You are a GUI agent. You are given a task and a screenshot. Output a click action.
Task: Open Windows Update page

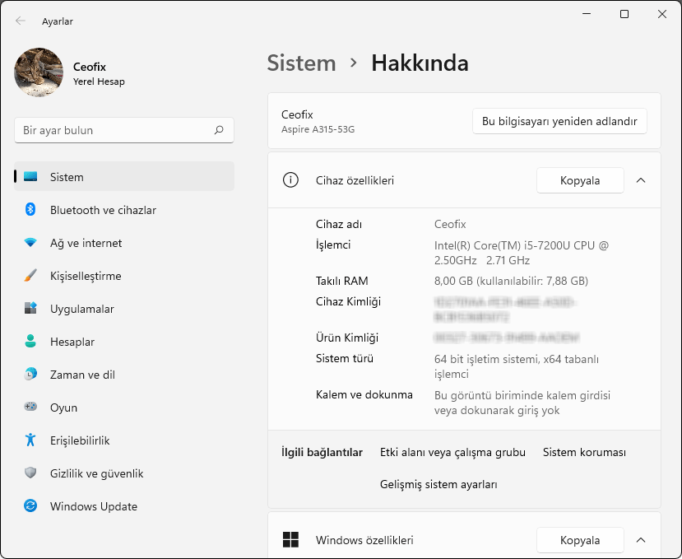click(124, 506)
